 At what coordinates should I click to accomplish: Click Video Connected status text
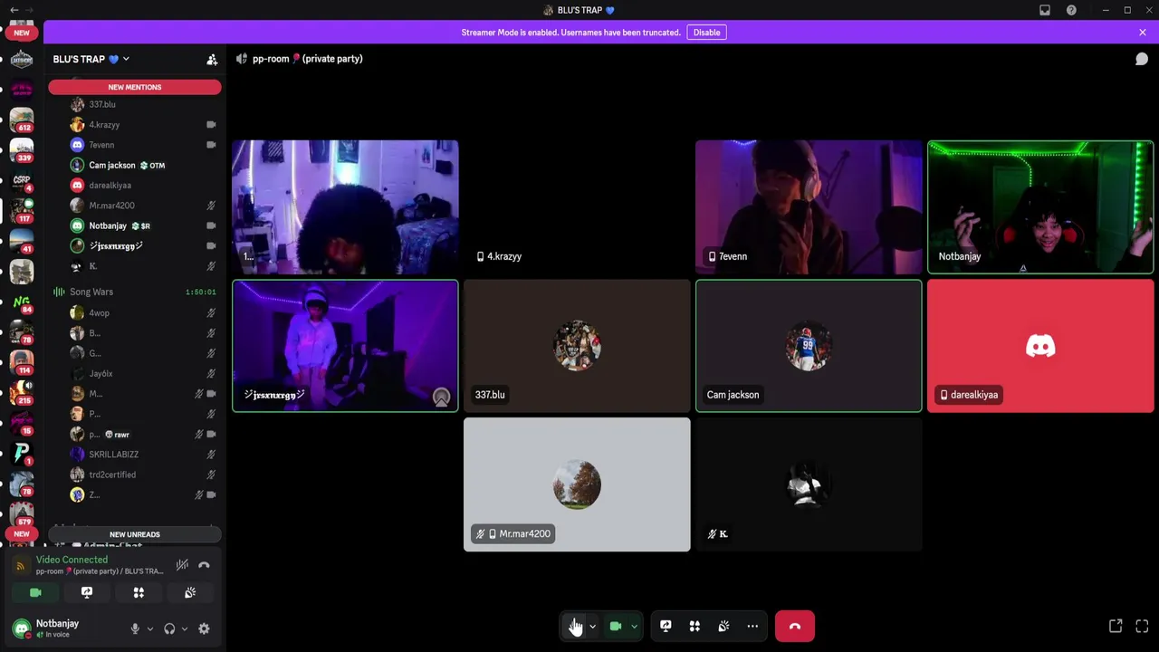(72, 560)
